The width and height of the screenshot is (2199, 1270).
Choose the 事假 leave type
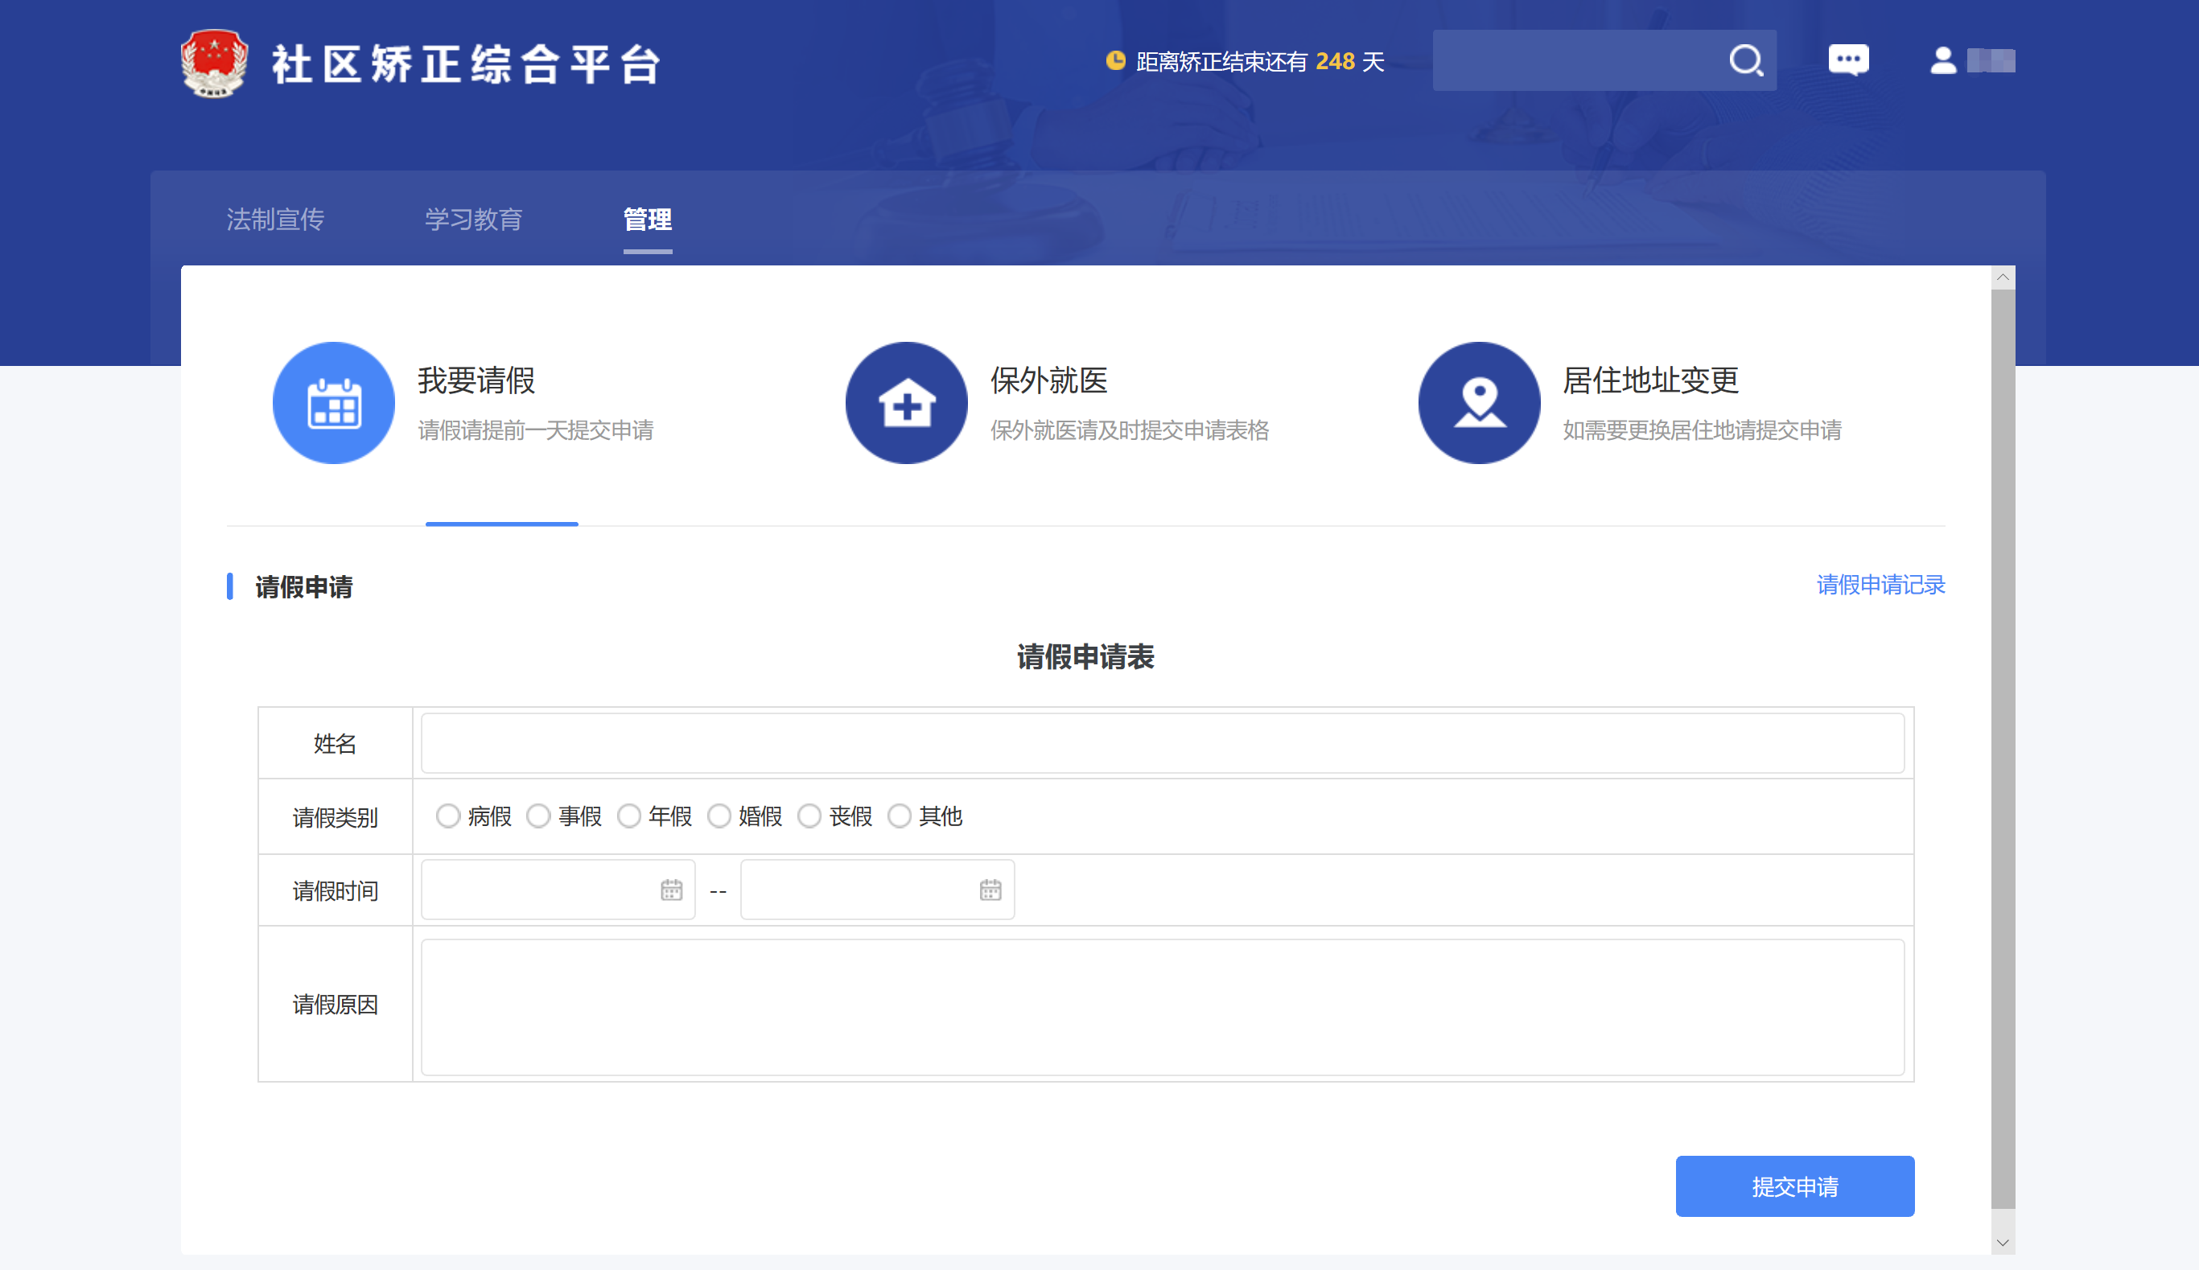[x=538, y=816]
